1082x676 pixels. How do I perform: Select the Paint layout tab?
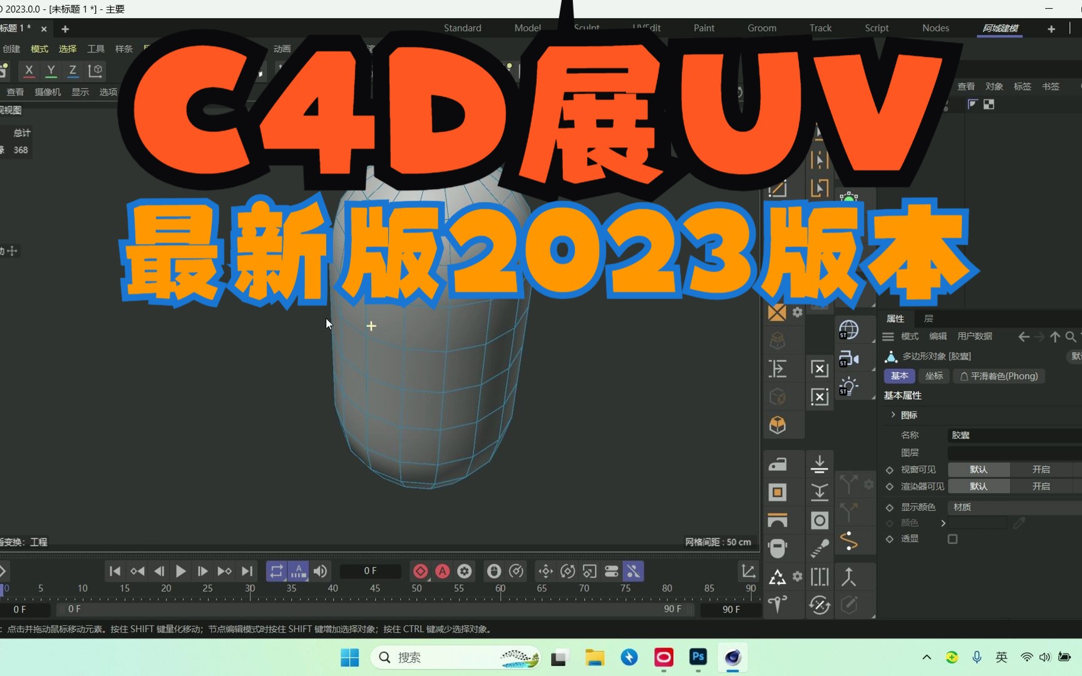(x=704, y=28)
